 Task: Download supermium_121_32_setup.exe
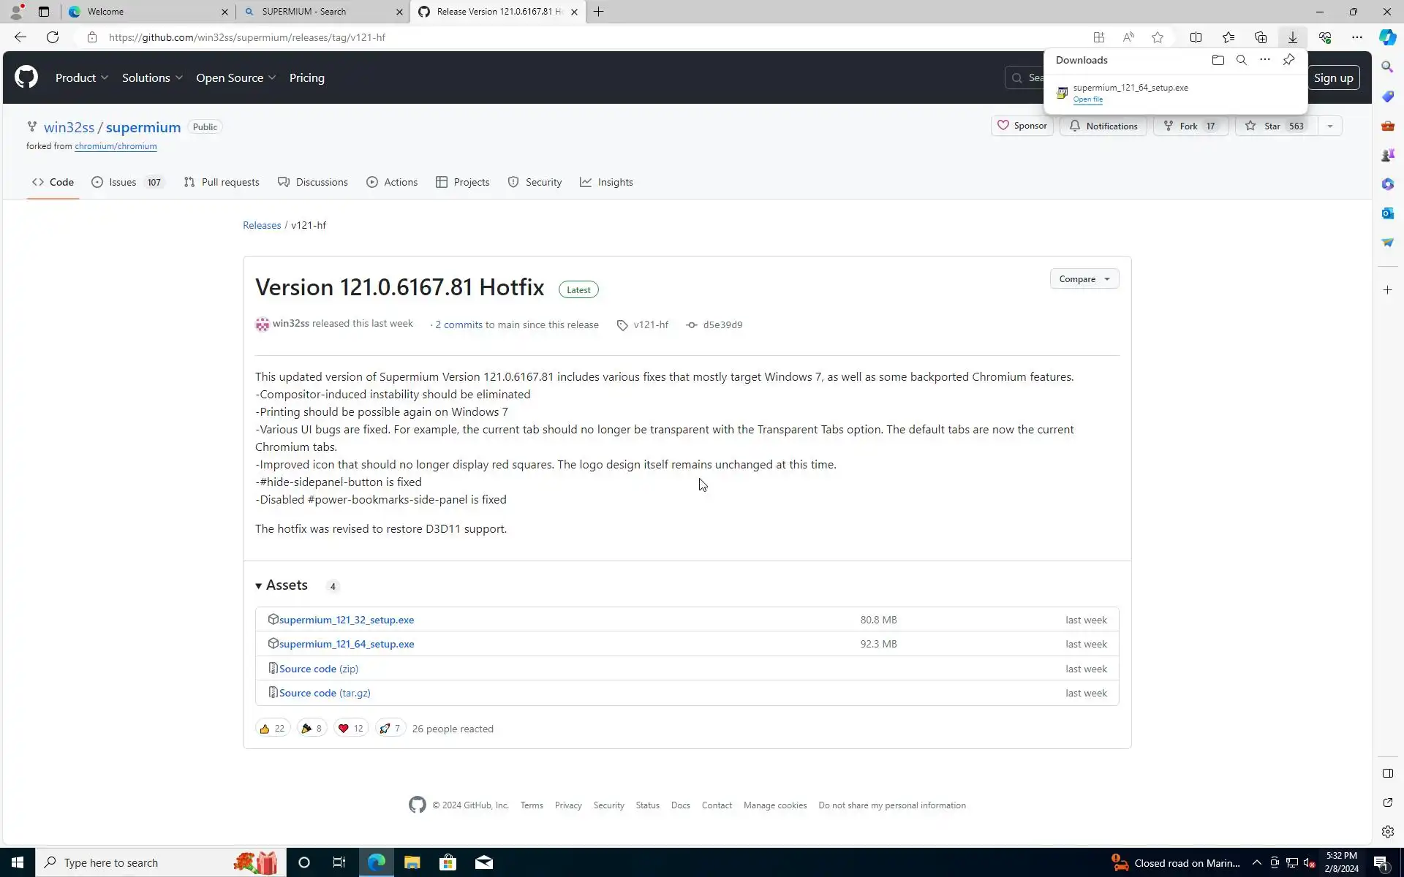(x=346, y=620)
